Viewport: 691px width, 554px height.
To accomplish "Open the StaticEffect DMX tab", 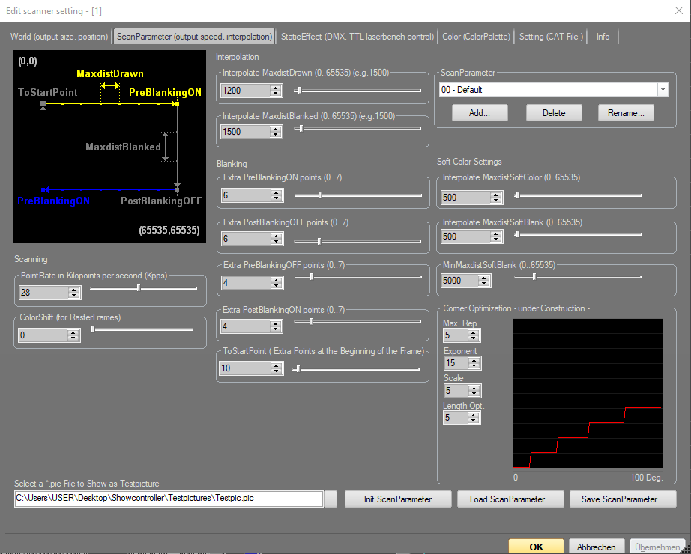I will (357, 36).
